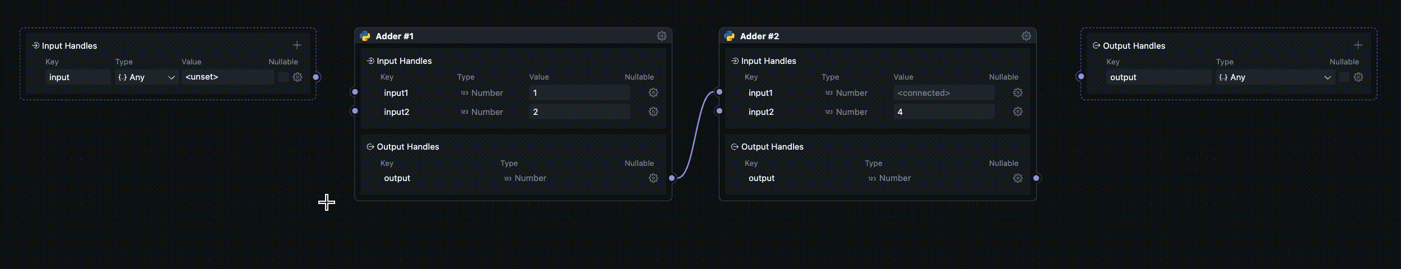Click the Adder #2 input2 connection port
Viewport: 1401px width, 269px height.
[x=720, y=111]
